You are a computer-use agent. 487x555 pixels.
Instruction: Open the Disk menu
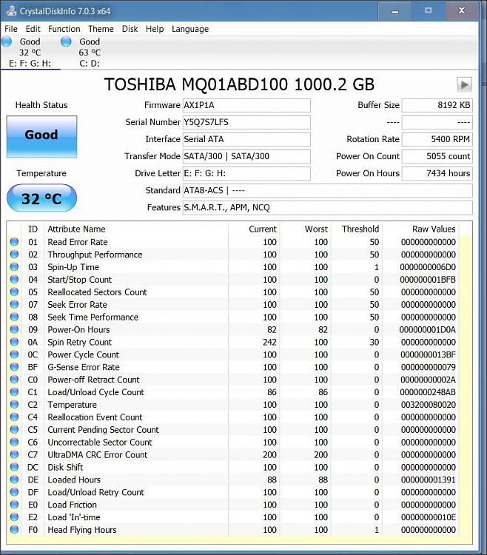[130, 29]
